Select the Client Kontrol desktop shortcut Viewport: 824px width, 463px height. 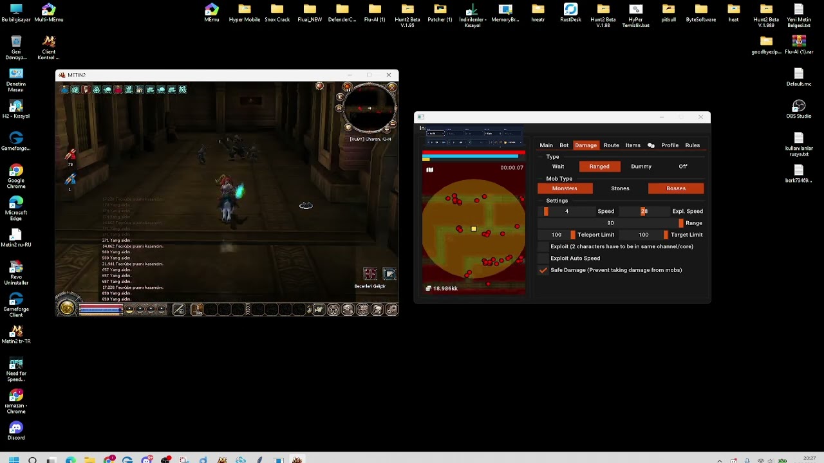(48, 48)
